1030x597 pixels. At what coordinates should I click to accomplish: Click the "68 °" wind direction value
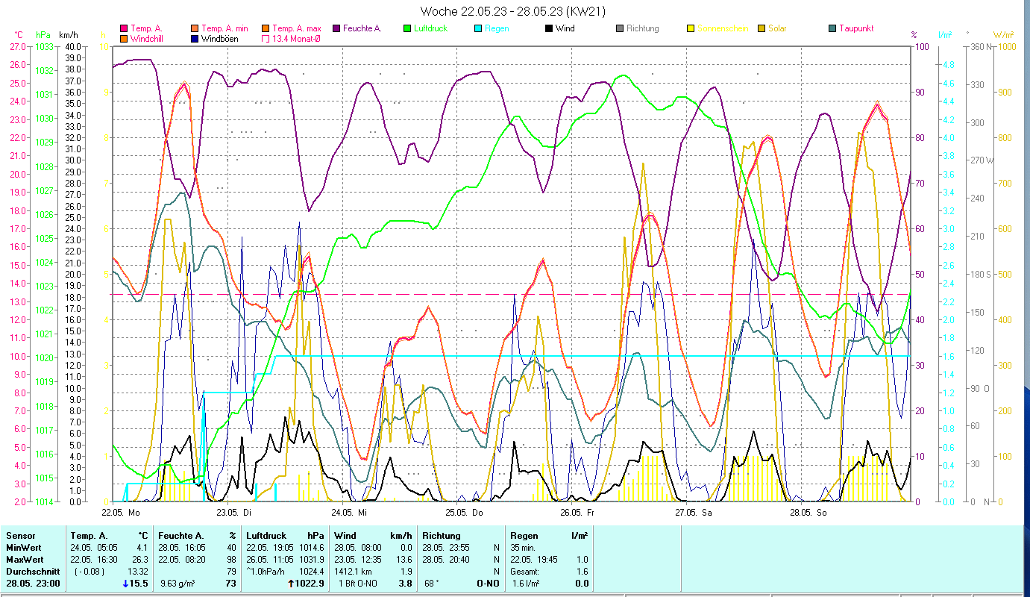tap(433, 584)
